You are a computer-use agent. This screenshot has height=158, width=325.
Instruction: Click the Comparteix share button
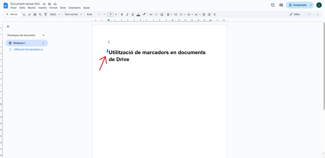pyautogui.click(x=297, y=5)
